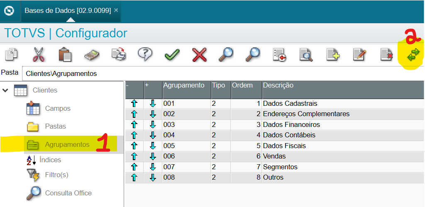Screen dimensions: 425x207
Task: Click the printer toolbar icon
Action: pos(119,54)
